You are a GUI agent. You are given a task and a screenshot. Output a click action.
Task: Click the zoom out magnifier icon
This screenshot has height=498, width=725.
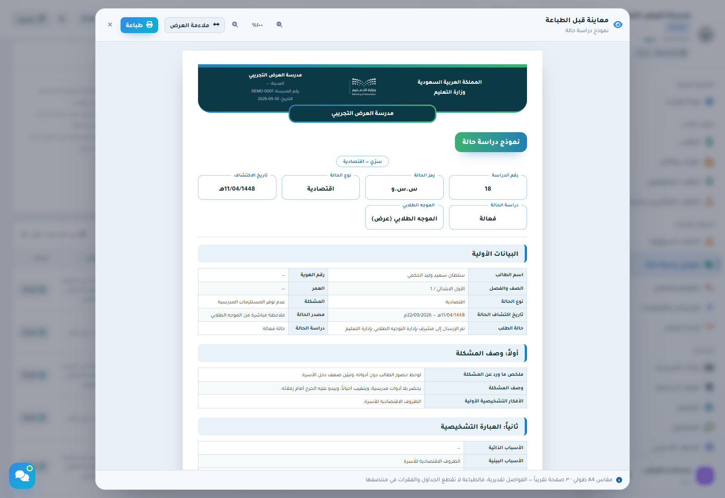280,25
